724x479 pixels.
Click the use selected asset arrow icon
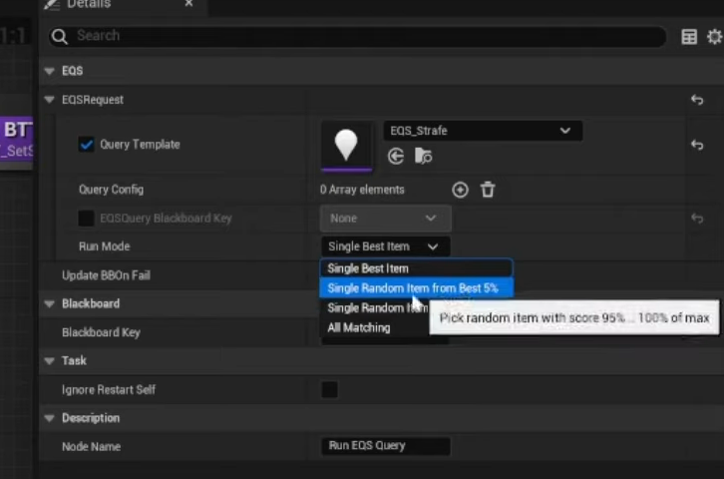pos(396,156)
